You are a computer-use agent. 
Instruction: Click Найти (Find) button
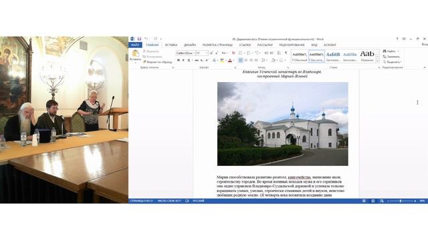391,51
